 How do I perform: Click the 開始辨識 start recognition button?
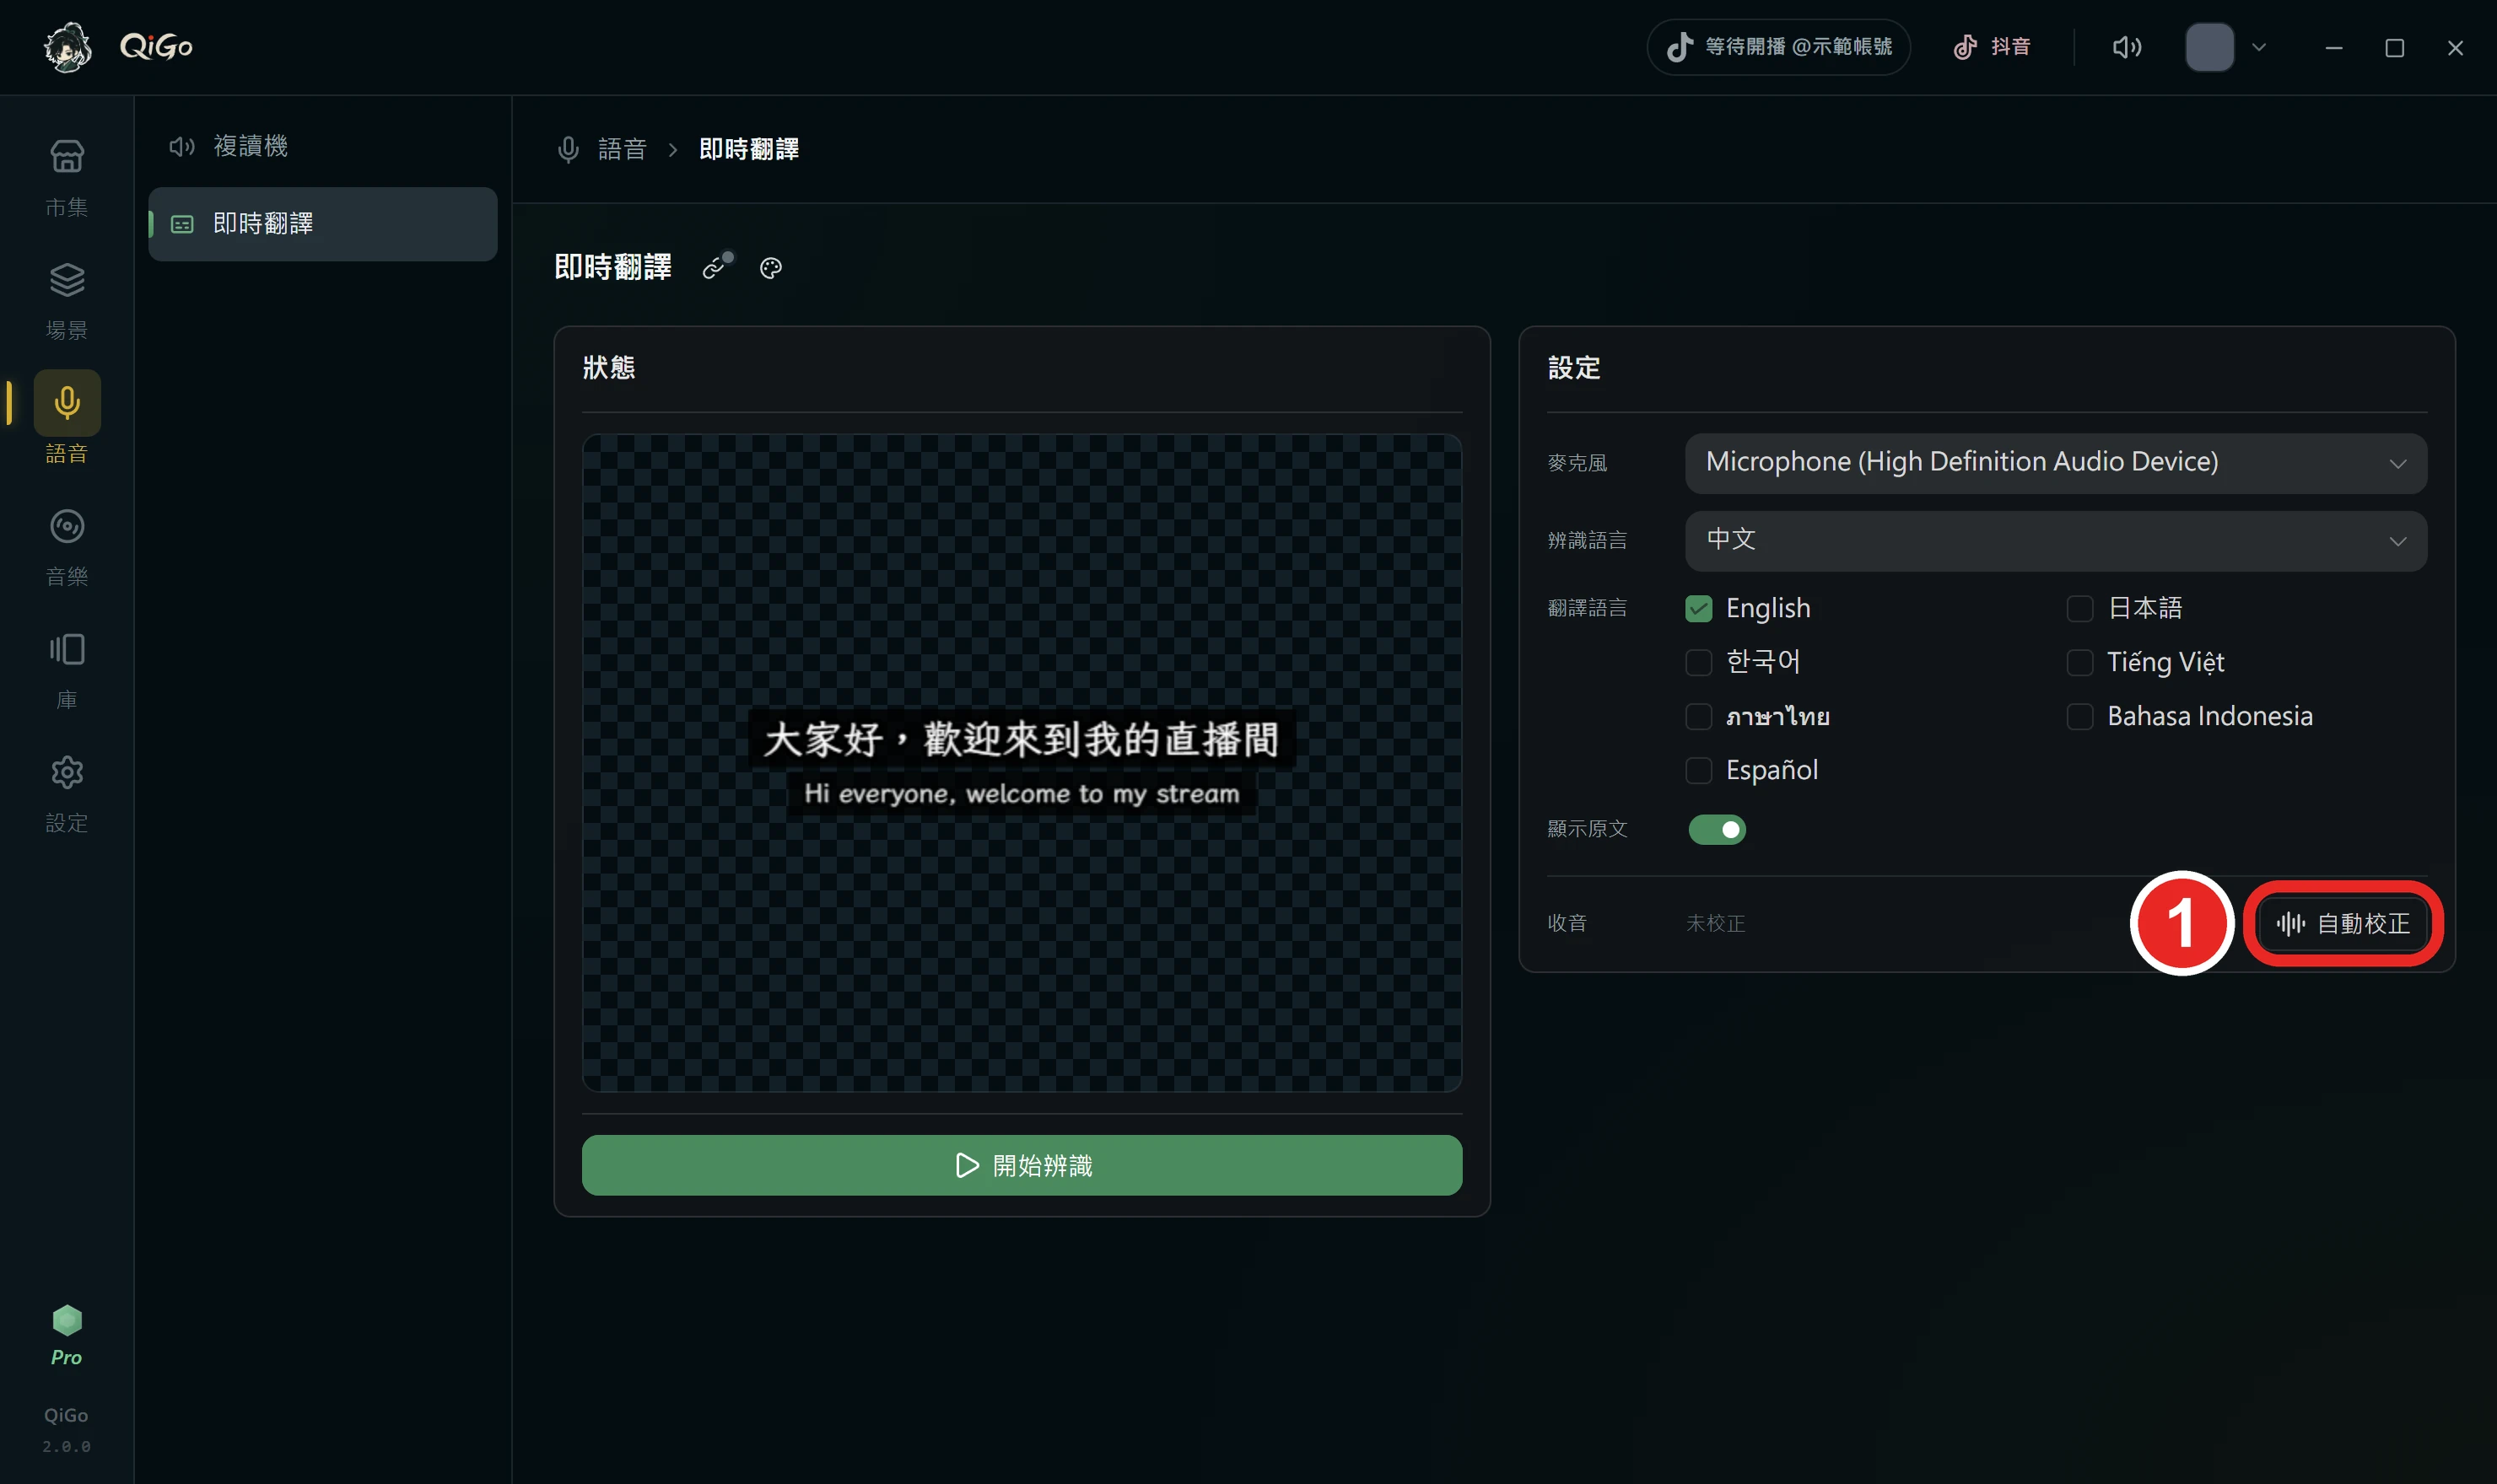point(1022,1165)
